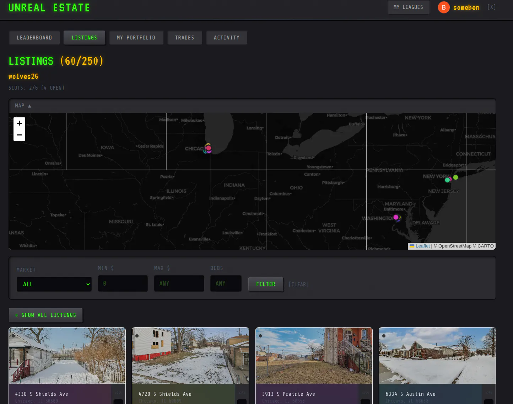Select the green New York map marker
This screenshot has height=404, width=513.
point(455,177)
